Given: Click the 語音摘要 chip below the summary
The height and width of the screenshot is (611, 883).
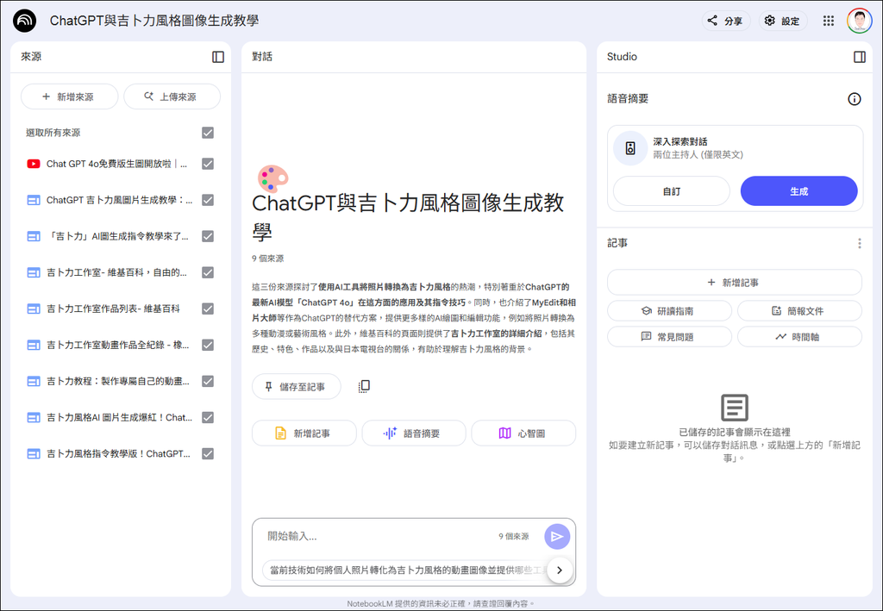Looking at the screenshot, I should pyautogui.click(x=413, y=433).
